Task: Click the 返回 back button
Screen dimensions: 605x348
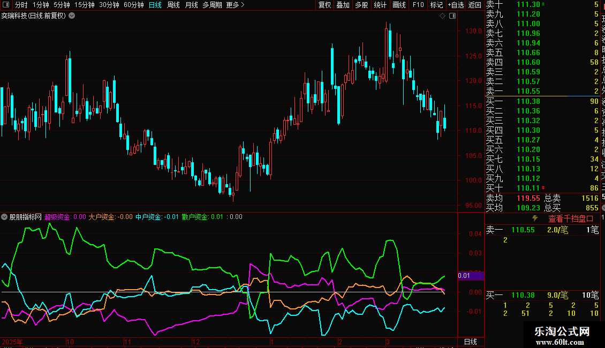Action: 474,5
